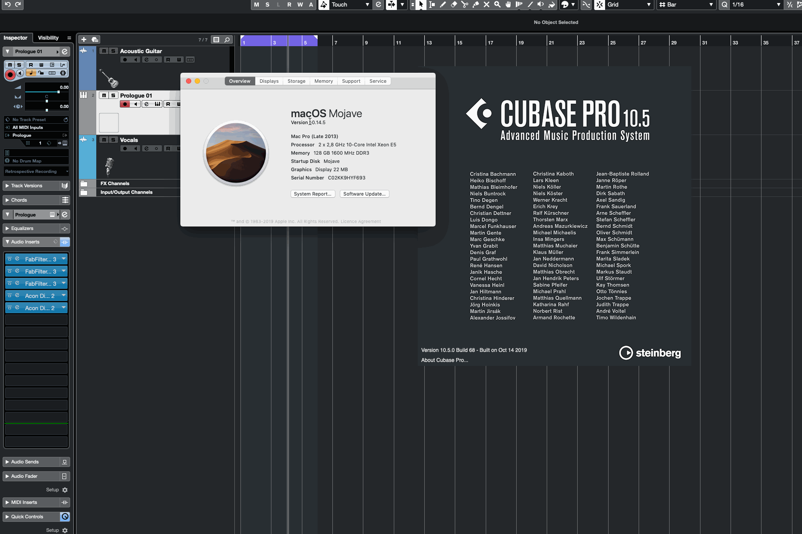Click the Steinberg logo in About panel
This screenshot has height=534, width=802.
(x=650, y=353)
